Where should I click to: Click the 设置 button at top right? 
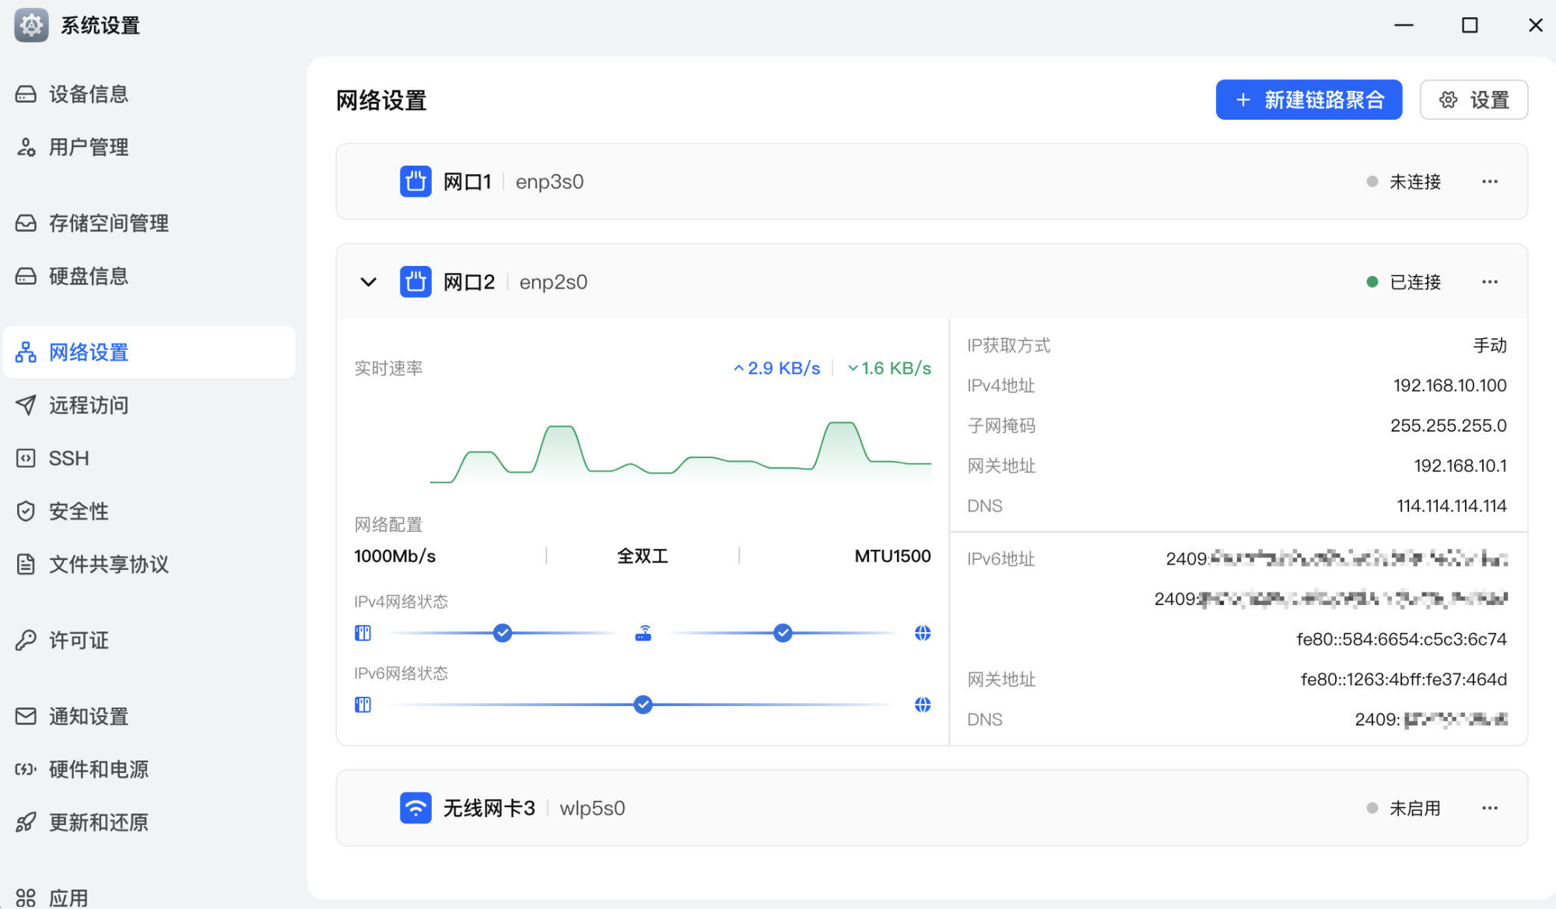[1474, 100]
